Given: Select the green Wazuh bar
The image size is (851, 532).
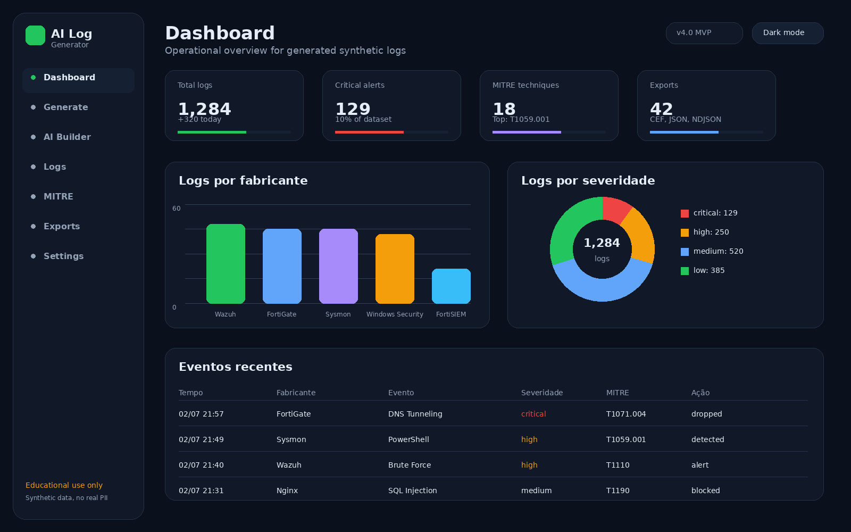Looking at the screenshot, I should tap(226, 264).
